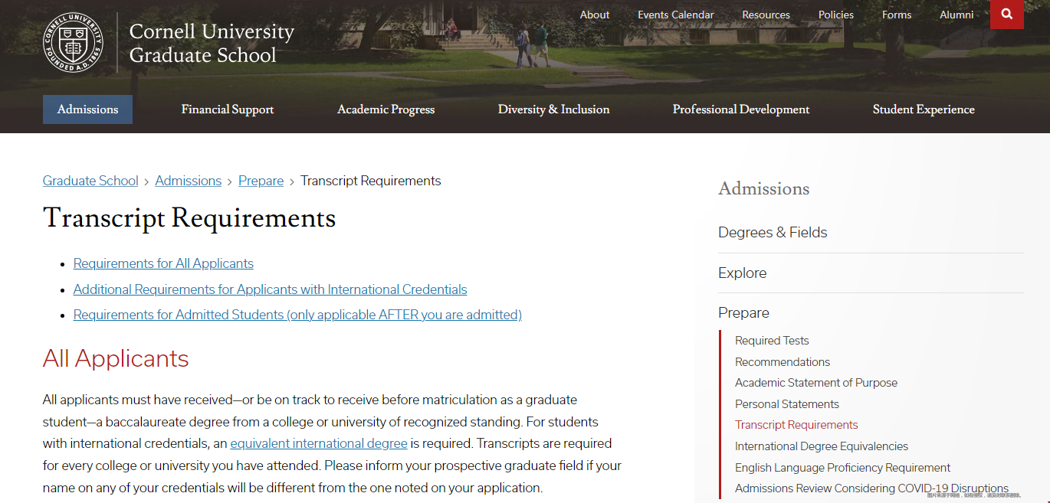Click the Graduate School breadcrumb link

(90, 181)
